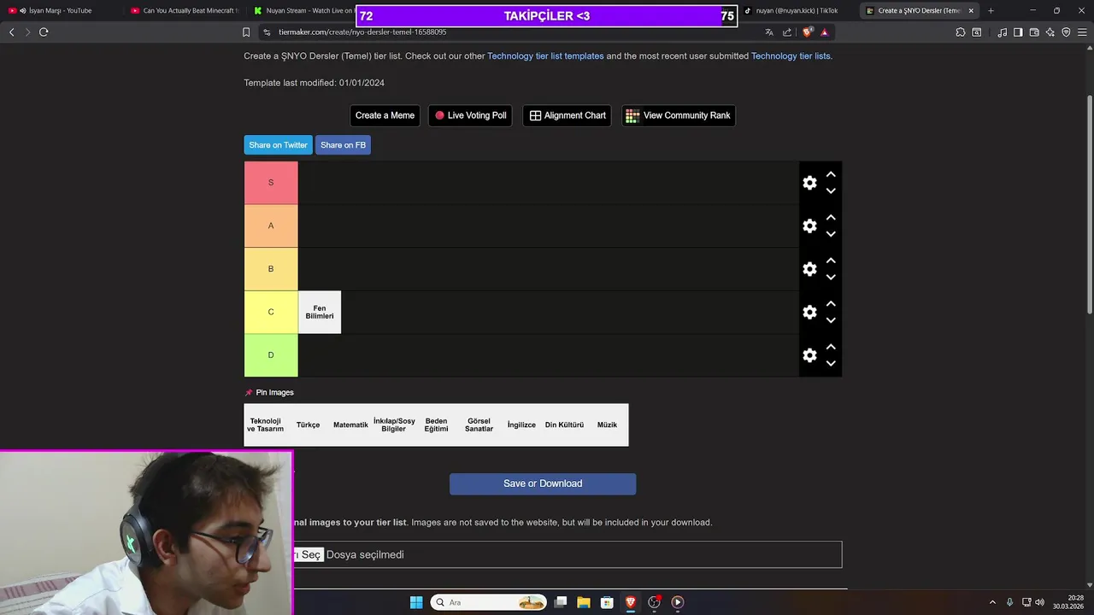Click Save or Download button
Viewport: 1094px width, 615px height.
coord(543,483)
